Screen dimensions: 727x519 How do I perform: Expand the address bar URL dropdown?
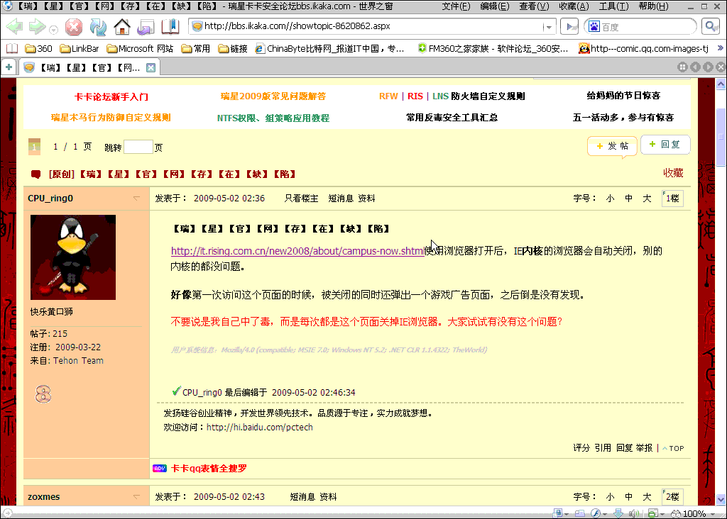click(548, 27)
